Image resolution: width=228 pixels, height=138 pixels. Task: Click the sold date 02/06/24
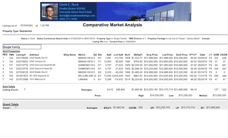pos(202,69)
